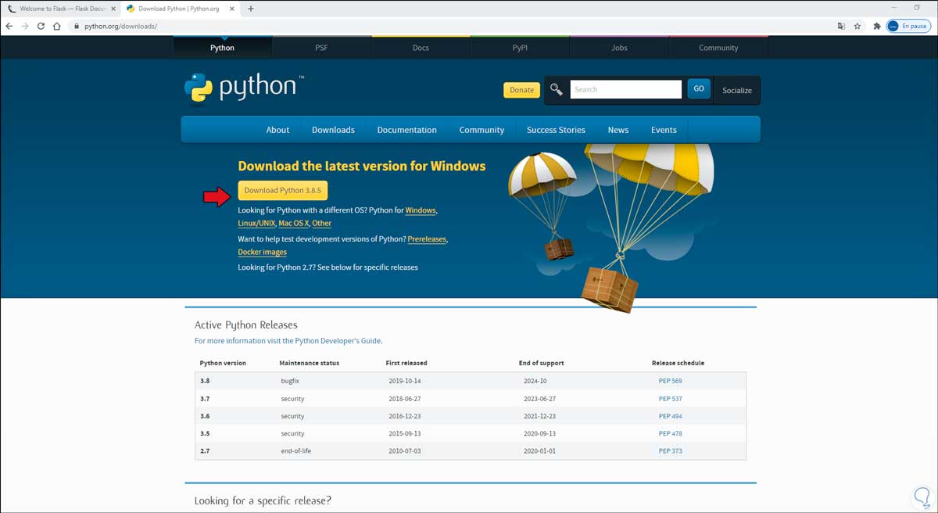
Task: Switch to Welcome to Flask tab
Action: coord(60,9)
